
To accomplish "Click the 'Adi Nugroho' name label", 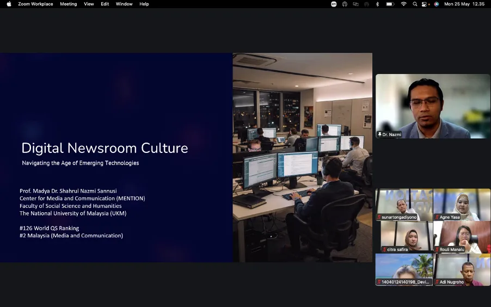I will [452, 282].
